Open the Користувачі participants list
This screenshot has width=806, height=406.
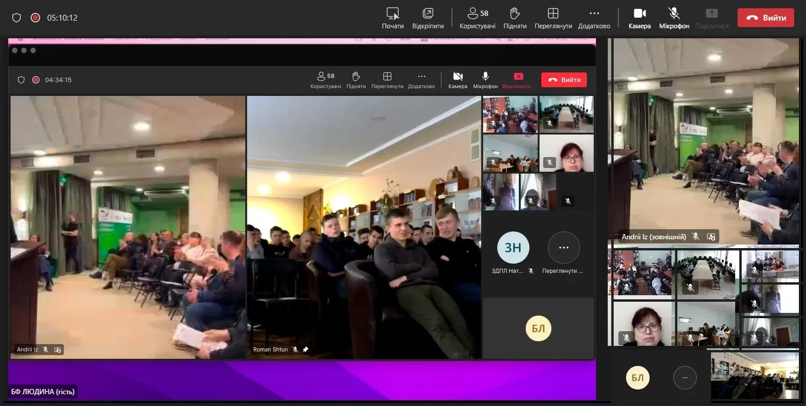(477, 18)
